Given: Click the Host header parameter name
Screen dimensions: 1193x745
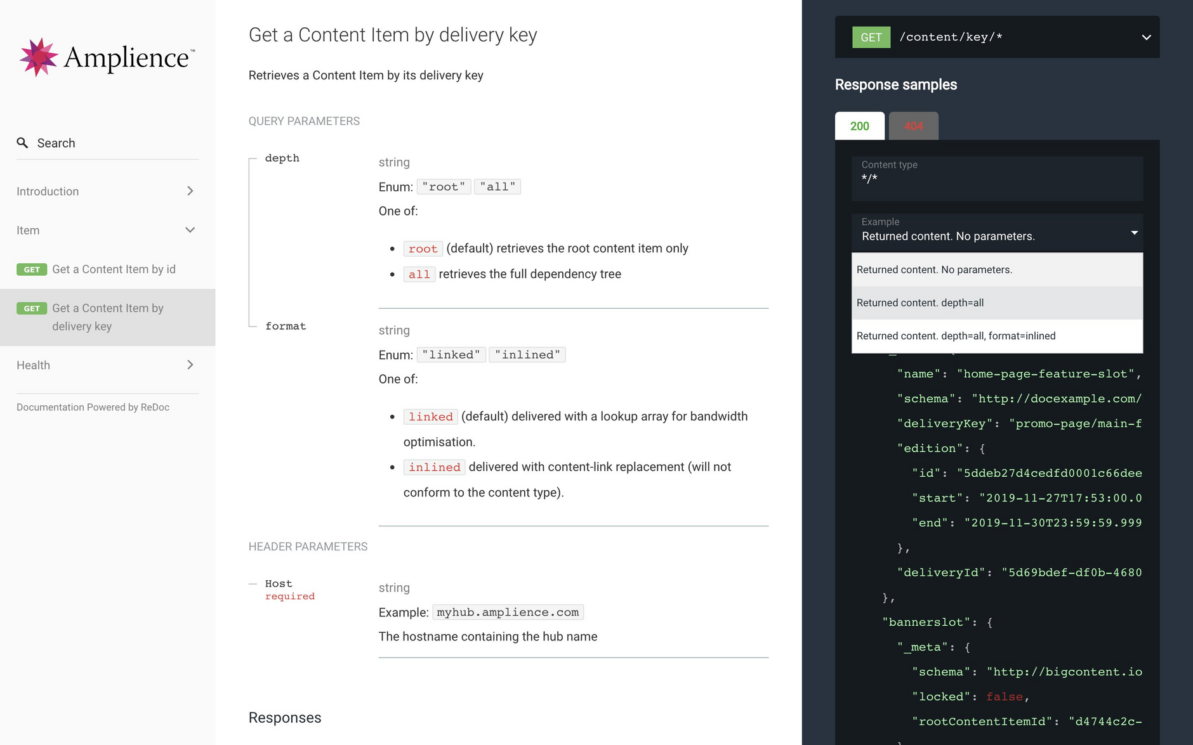Looking at the screenshot, I should (279, 583).
